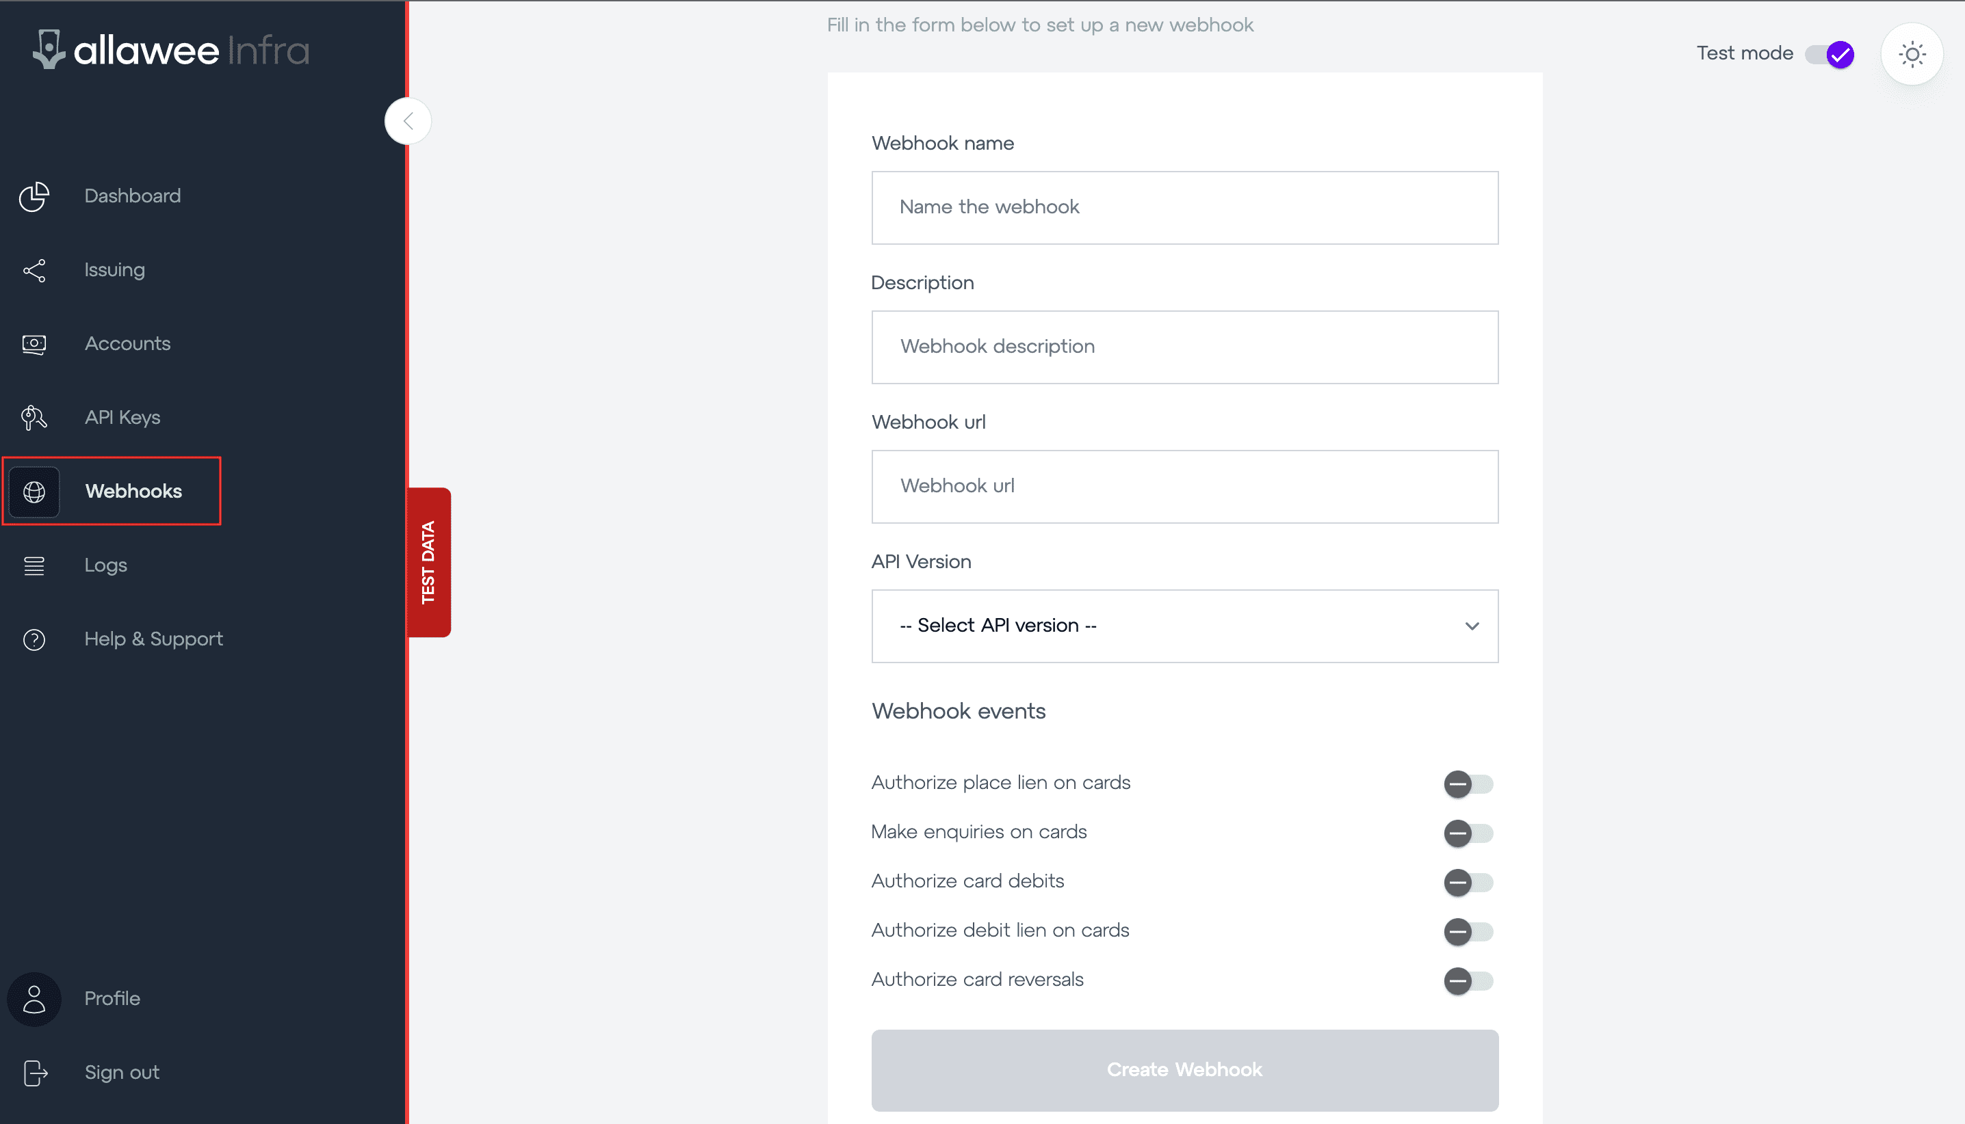The height and width of the screenshot is (1124, 1965).
Task: Open the Logs menu item
Action: click(106, 566)
